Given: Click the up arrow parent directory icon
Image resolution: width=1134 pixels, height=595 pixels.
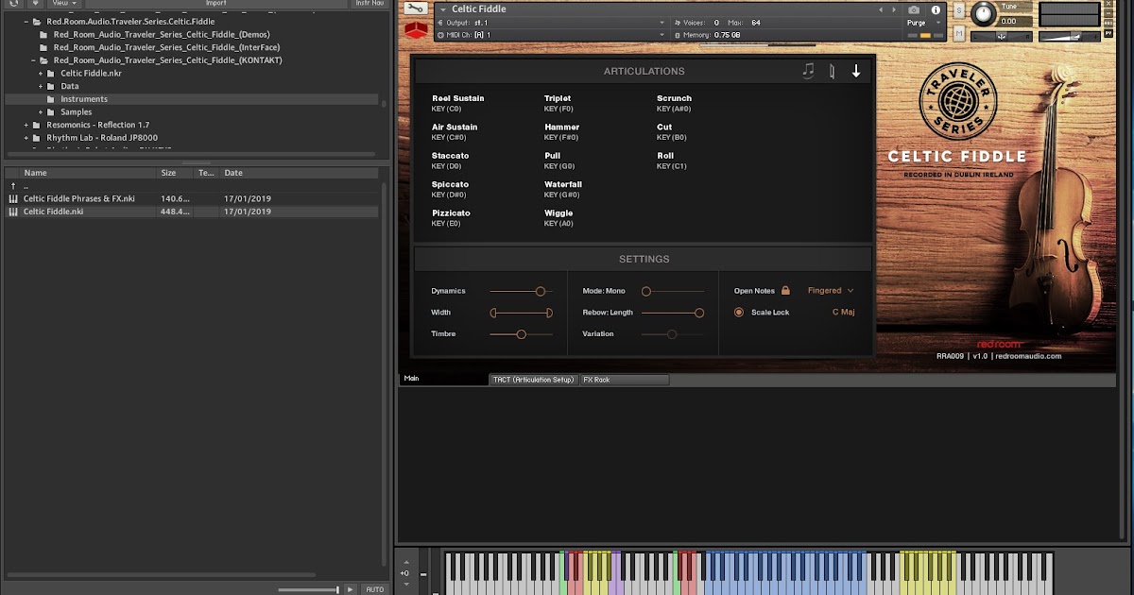Looking at the screenshot, I should tap(13, 186).
